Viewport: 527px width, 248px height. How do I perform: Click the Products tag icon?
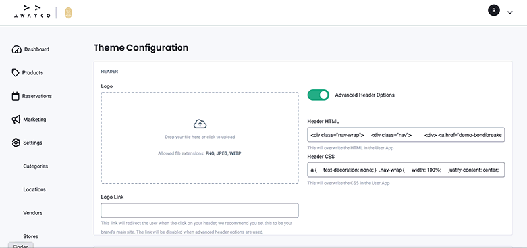(x=15, y=73)
